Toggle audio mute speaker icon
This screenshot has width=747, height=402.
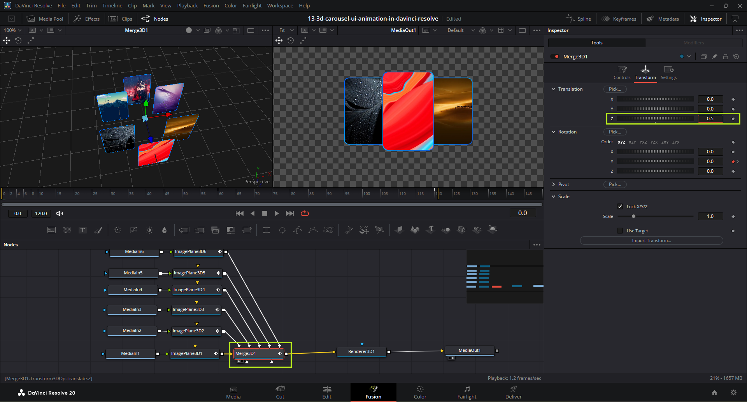pyautogui.click(x=60, y=213)
